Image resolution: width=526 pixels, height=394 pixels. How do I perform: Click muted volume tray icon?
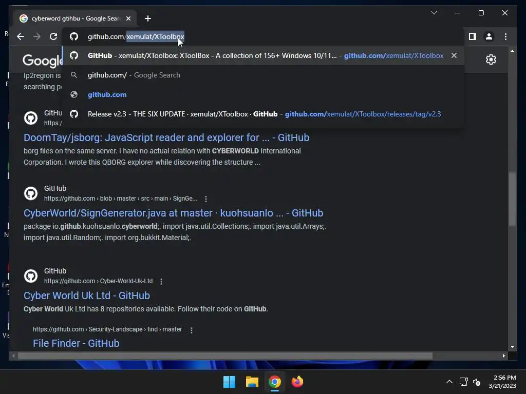click(x=477, y=382)
